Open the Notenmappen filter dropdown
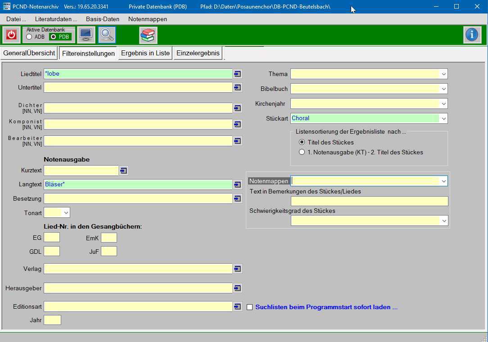Image resolution: width=488 pixels, height=342 pixels. click(x=443, y=181)
